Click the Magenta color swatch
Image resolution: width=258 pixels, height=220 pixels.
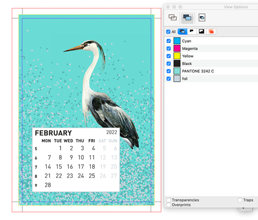pyautogui.click(x=177, y=49)
